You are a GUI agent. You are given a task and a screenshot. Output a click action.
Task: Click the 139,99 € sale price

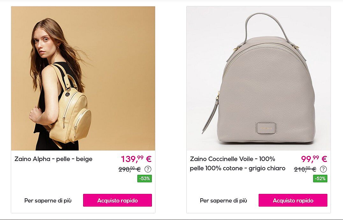click(136, 159)
